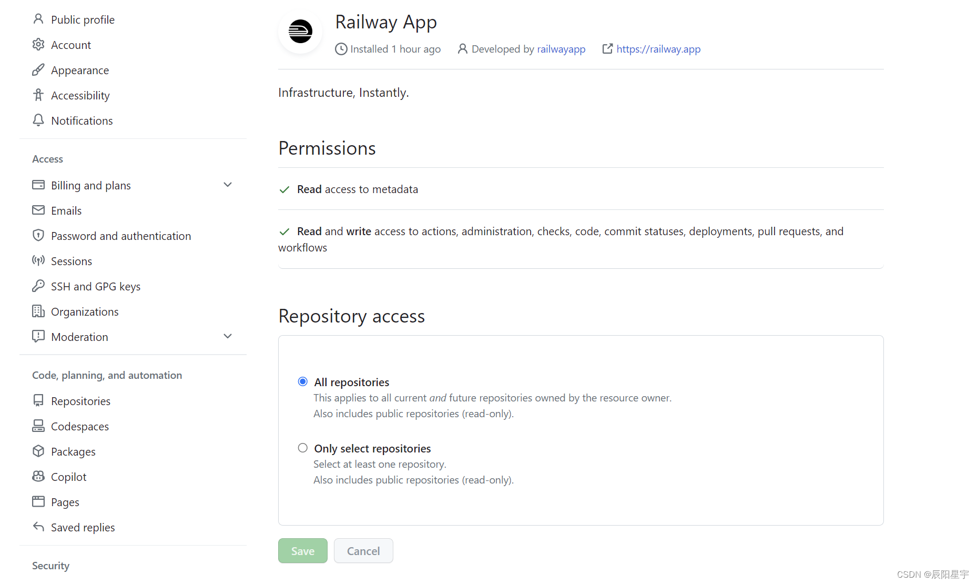Click the Appearance paintbrush icon
977x584 pixels.
pyautogui.click(x=38, y=70)
